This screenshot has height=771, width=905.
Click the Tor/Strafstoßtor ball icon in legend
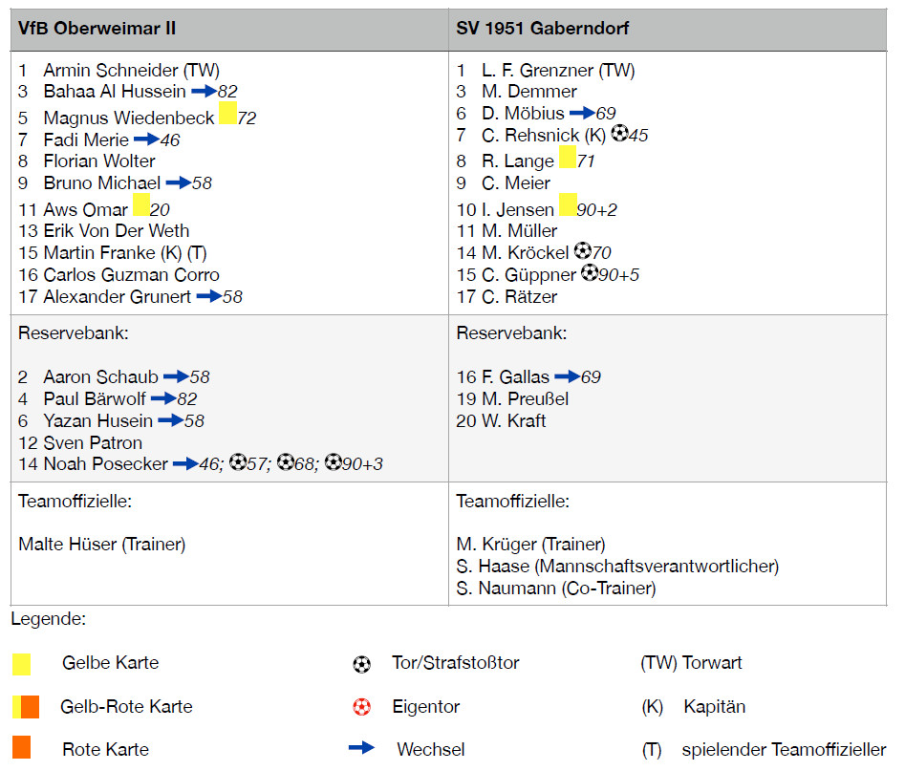coord(361,663)
